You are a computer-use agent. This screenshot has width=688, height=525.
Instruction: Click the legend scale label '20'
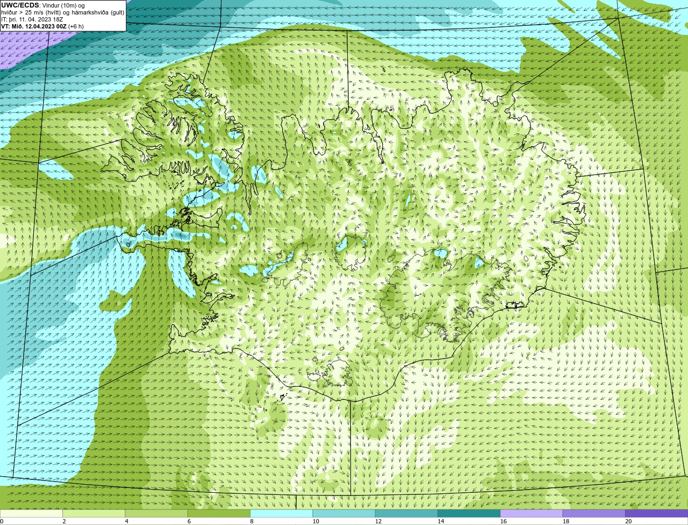[628, 521]
